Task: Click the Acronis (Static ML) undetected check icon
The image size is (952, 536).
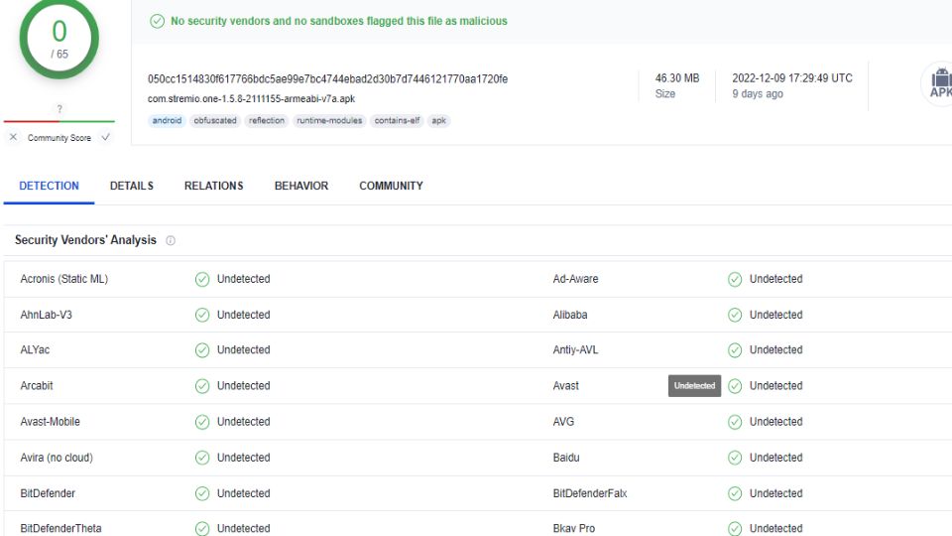Action: tap(202, 279)
